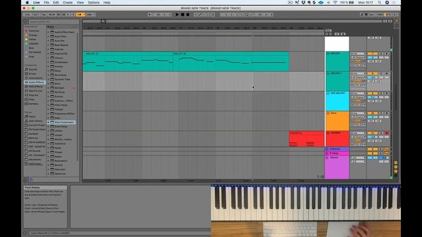The width and height of the screenshot is (422, 237).
Task: Toggle the MELODY track activator
Action: 373,54
